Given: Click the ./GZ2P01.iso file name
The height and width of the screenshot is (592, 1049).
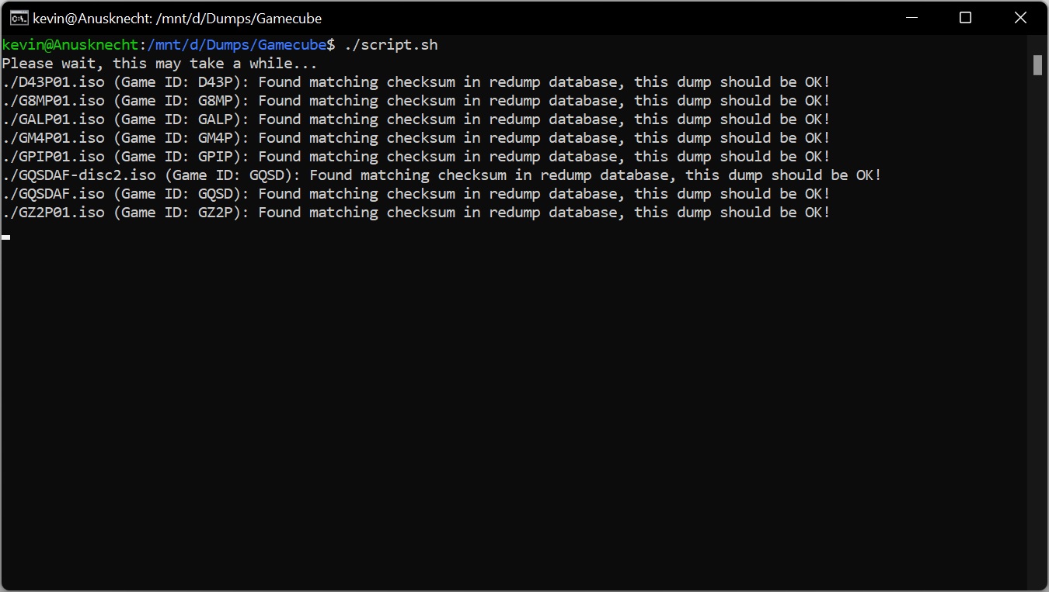Looking at the screenshot, I should (53, 213).
